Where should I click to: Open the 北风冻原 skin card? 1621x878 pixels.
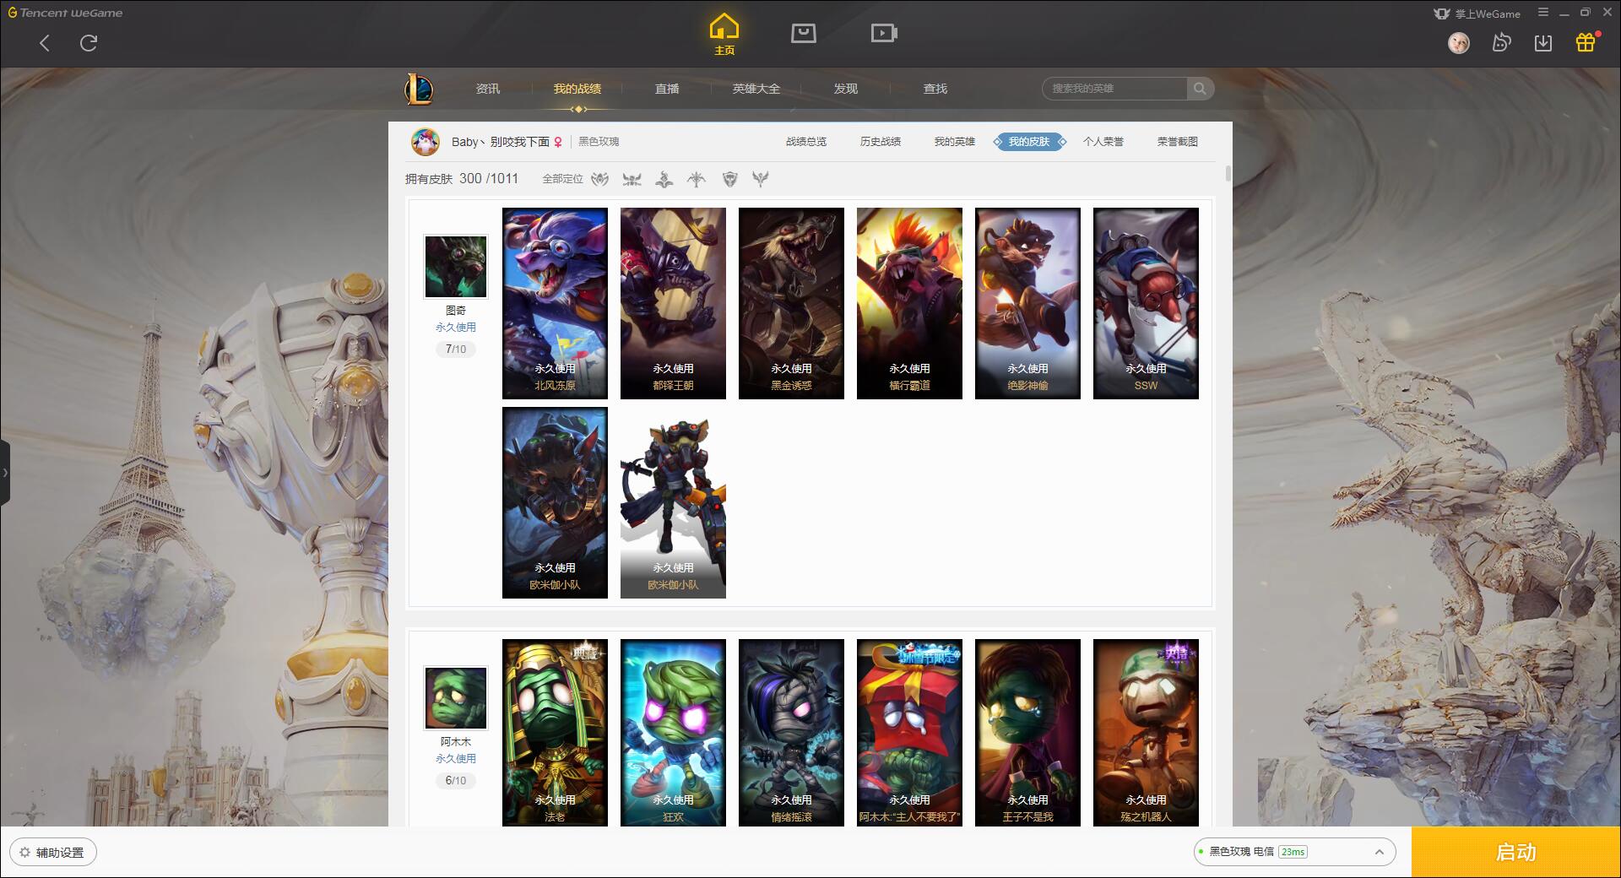555,303
